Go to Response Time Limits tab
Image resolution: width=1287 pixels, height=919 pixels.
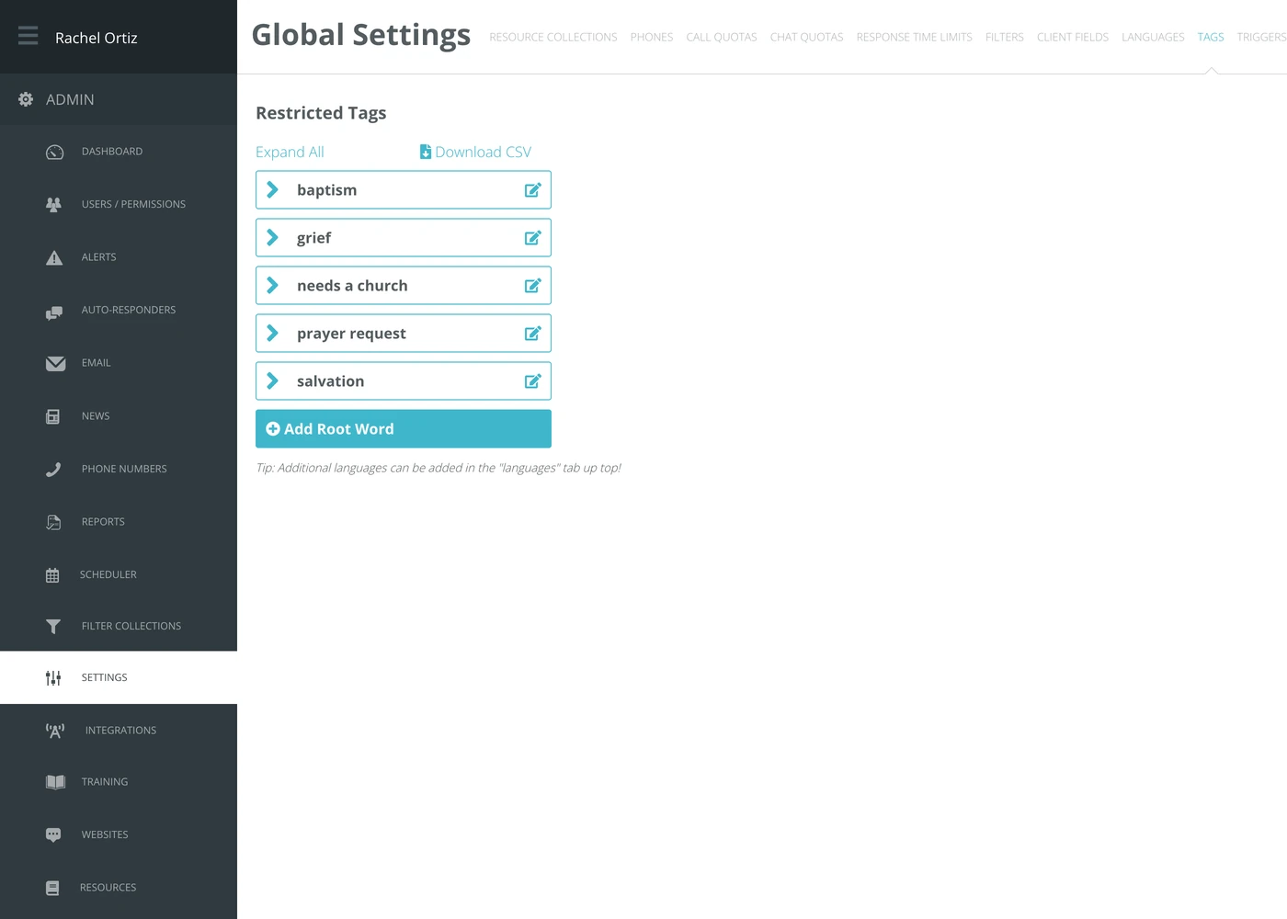tap(914, 38)
